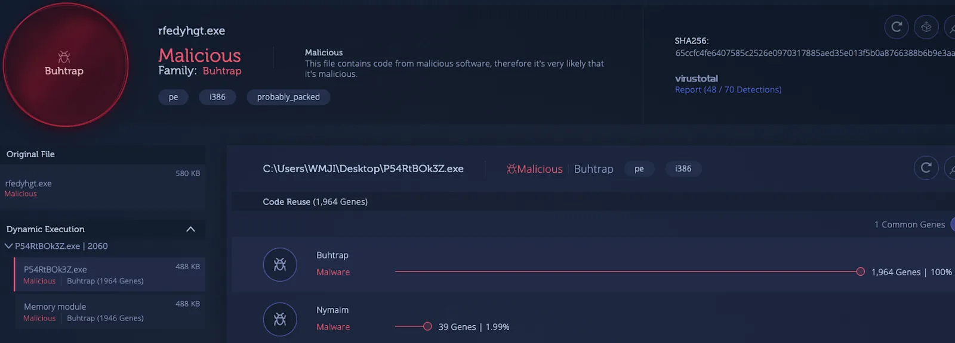The width and height of the screenshot is (955, 343).
Task: Select the 'i386' tag in the header
Action: [x=217, y=97]
